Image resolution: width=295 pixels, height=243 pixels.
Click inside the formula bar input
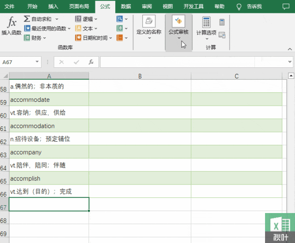pos(177,62)
